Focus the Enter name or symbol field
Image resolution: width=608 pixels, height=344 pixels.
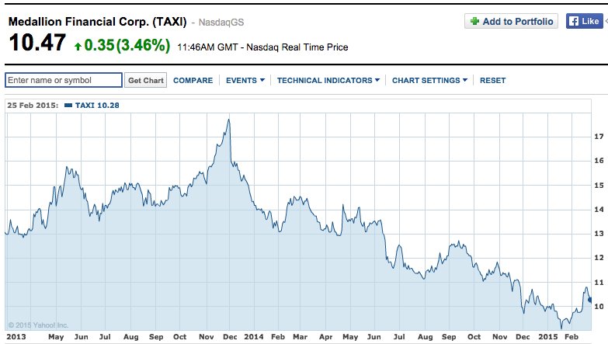(64, 80)
